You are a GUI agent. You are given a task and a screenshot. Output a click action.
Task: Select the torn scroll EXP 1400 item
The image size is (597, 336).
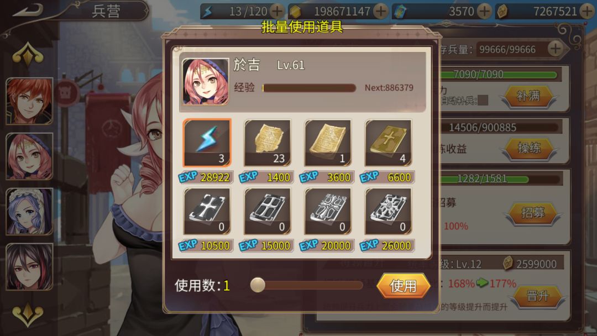click(268, 143)
